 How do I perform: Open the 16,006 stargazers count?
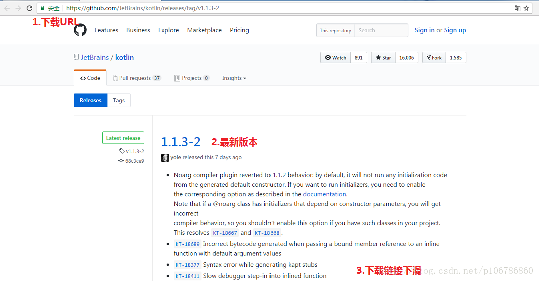coord(407,58)
